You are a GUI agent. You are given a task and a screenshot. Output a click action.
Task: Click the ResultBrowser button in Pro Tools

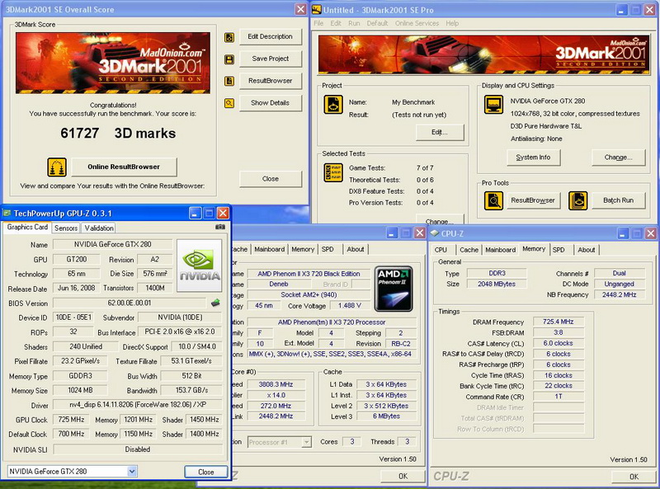click(x=533, y=200)
